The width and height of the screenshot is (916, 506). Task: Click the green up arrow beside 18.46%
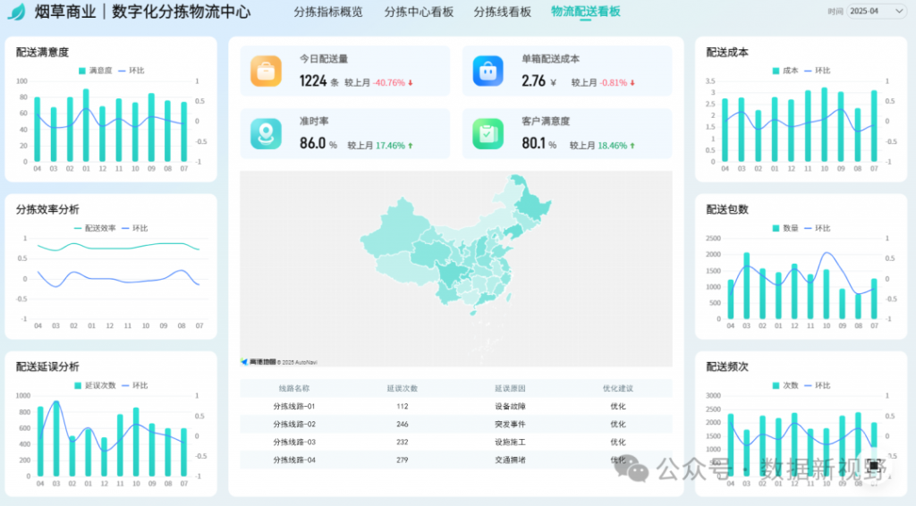632,145
